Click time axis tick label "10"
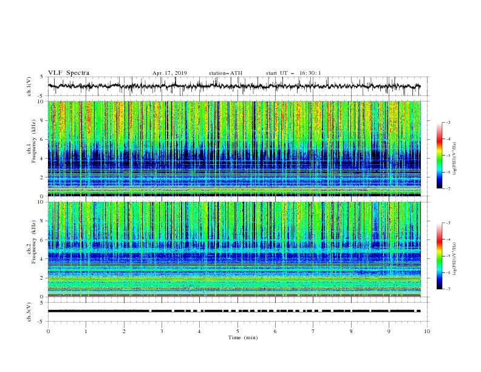This screenshot has width=481, height=372. coord(427,331)
